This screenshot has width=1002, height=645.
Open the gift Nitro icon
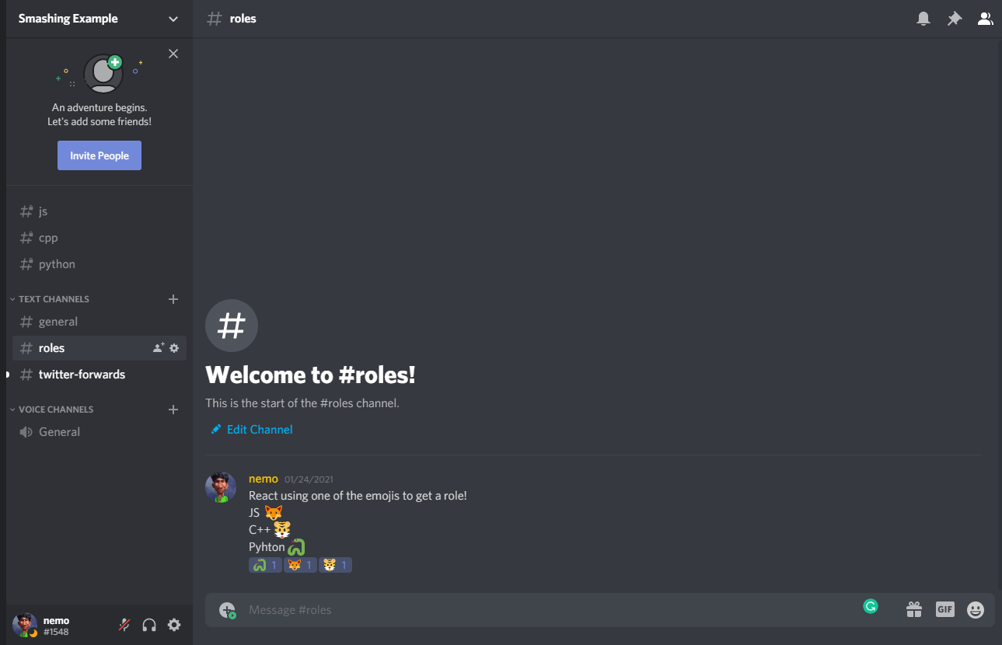914,610
